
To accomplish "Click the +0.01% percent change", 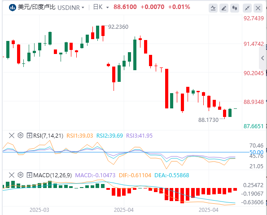I will click(179, 7).
